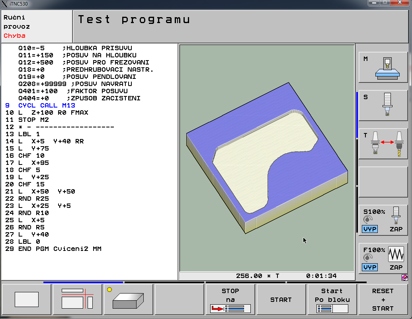Image resolution: width=412 pixels, height=319 pixels.
Task: Switch to the second softkey row bar
Action: point(164,282)
